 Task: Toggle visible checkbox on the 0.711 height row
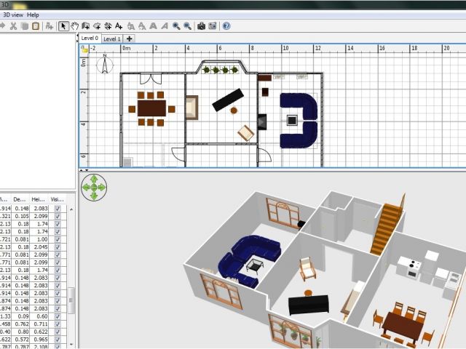click(x=58, y=324)
